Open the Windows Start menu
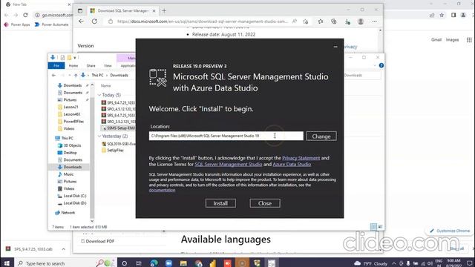Image resolution: width=475 pixels, height=267 pixels. [x=7, y=263]
